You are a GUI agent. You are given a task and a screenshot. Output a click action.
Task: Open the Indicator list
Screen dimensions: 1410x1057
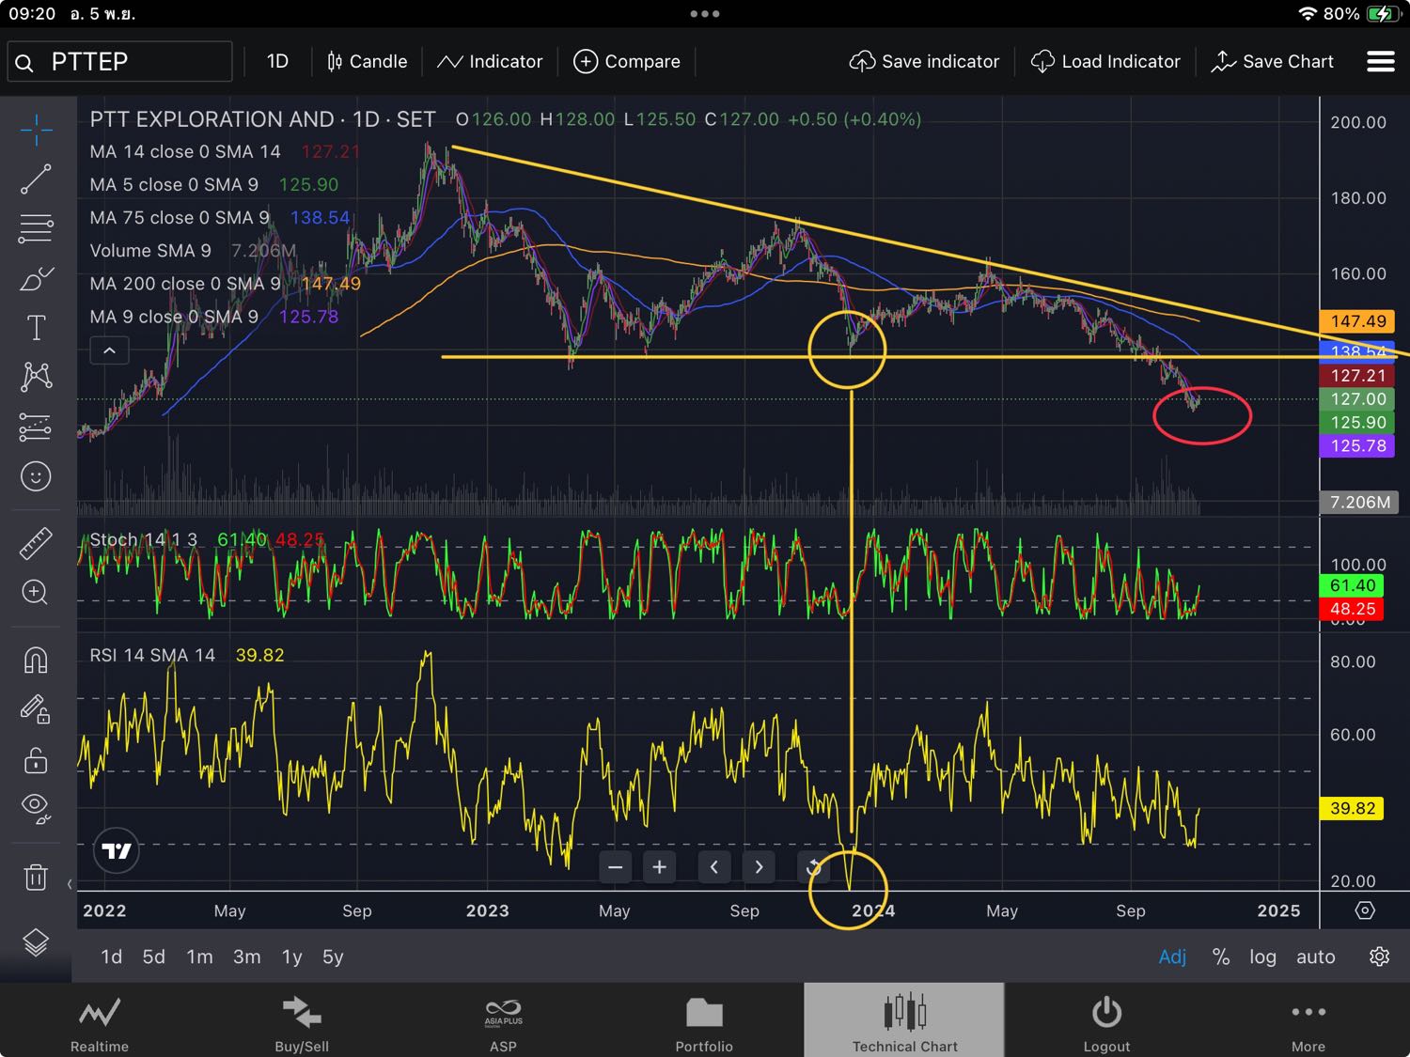click(x=490, y=62)
